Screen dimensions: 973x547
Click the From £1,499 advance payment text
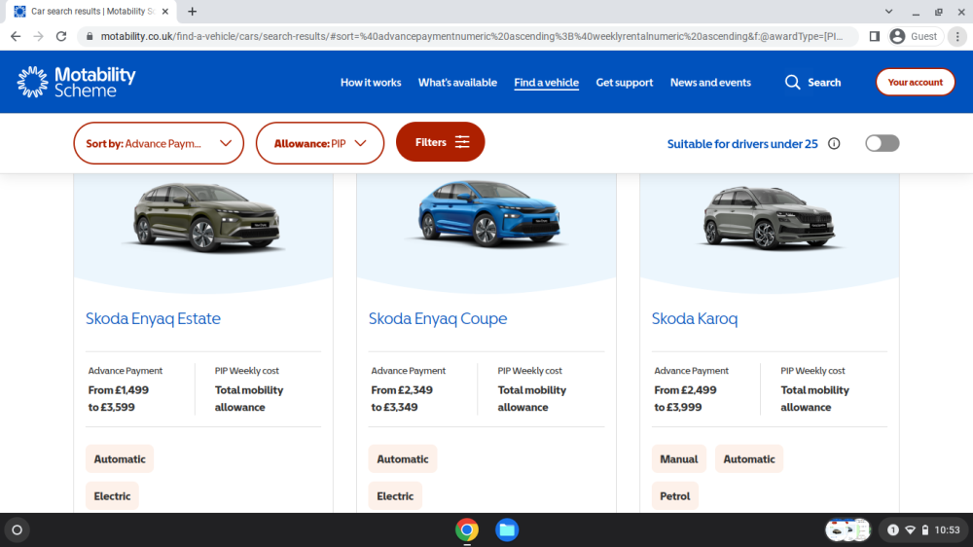pos(119,390)
